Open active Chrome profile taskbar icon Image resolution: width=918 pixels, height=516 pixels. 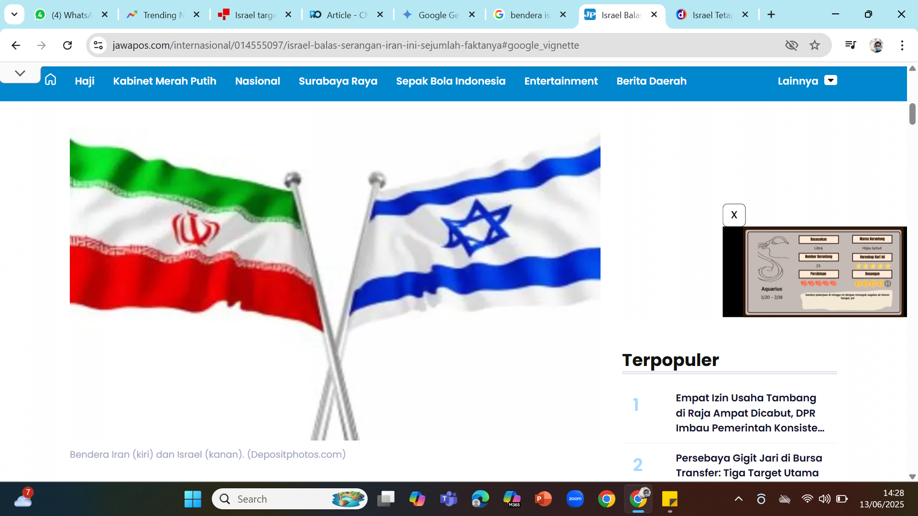(638, 499)
